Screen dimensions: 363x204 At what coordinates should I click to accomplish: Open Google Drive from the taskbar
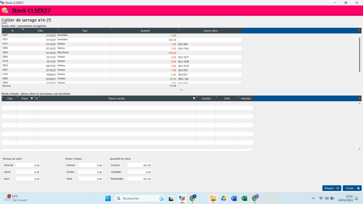coord(224,198)
